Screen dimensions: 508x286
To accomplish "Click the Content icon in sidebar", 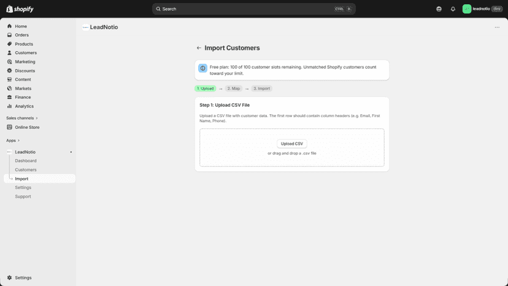I will 9,79.
